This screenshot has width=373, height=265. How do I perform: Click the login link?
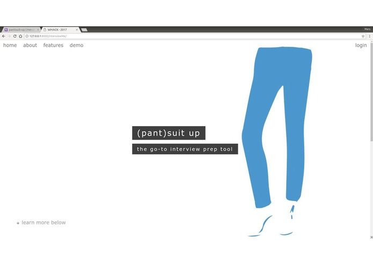point(361,45)
